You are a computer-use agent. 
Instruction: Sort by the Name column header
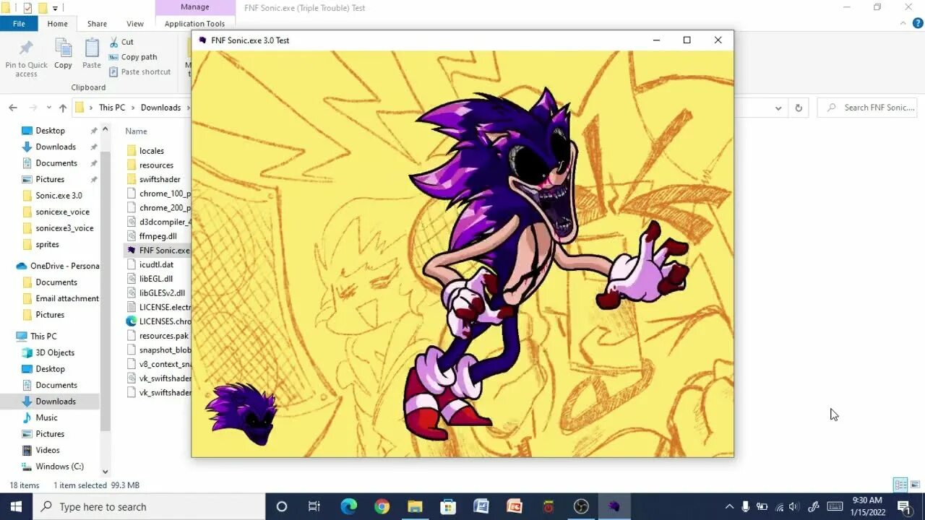click(x=136, y=131)
